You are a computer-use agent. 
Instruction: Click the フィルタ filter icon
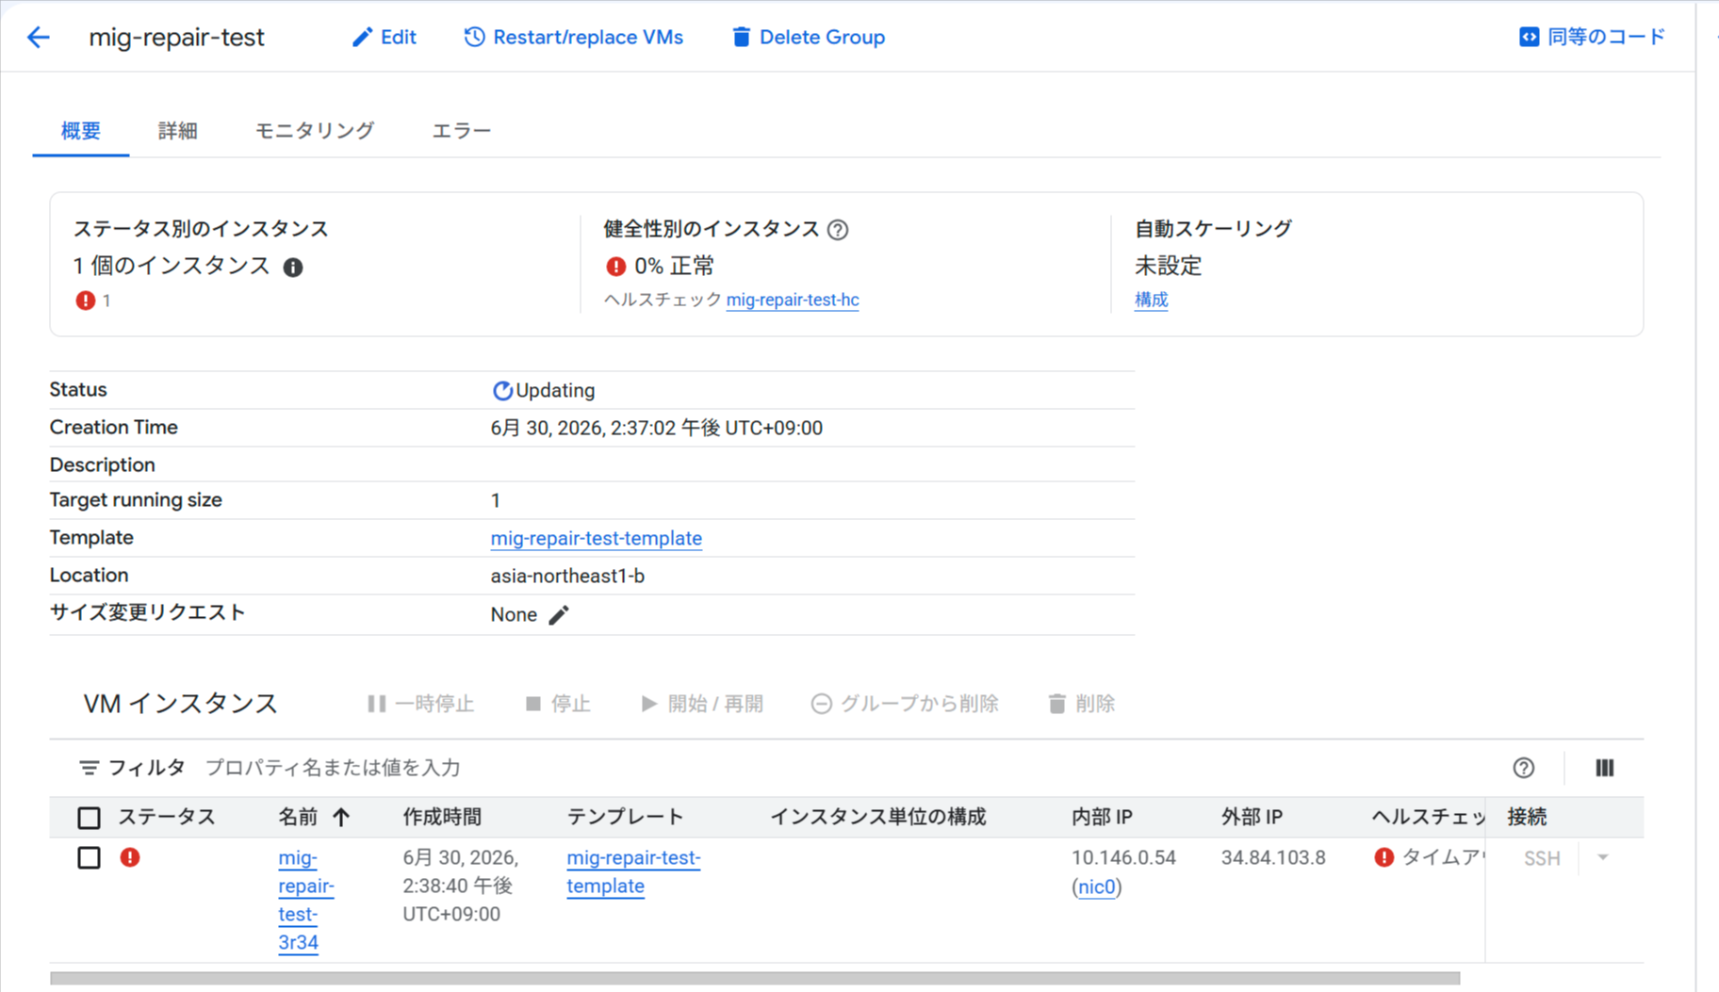(x=89, y=769)
